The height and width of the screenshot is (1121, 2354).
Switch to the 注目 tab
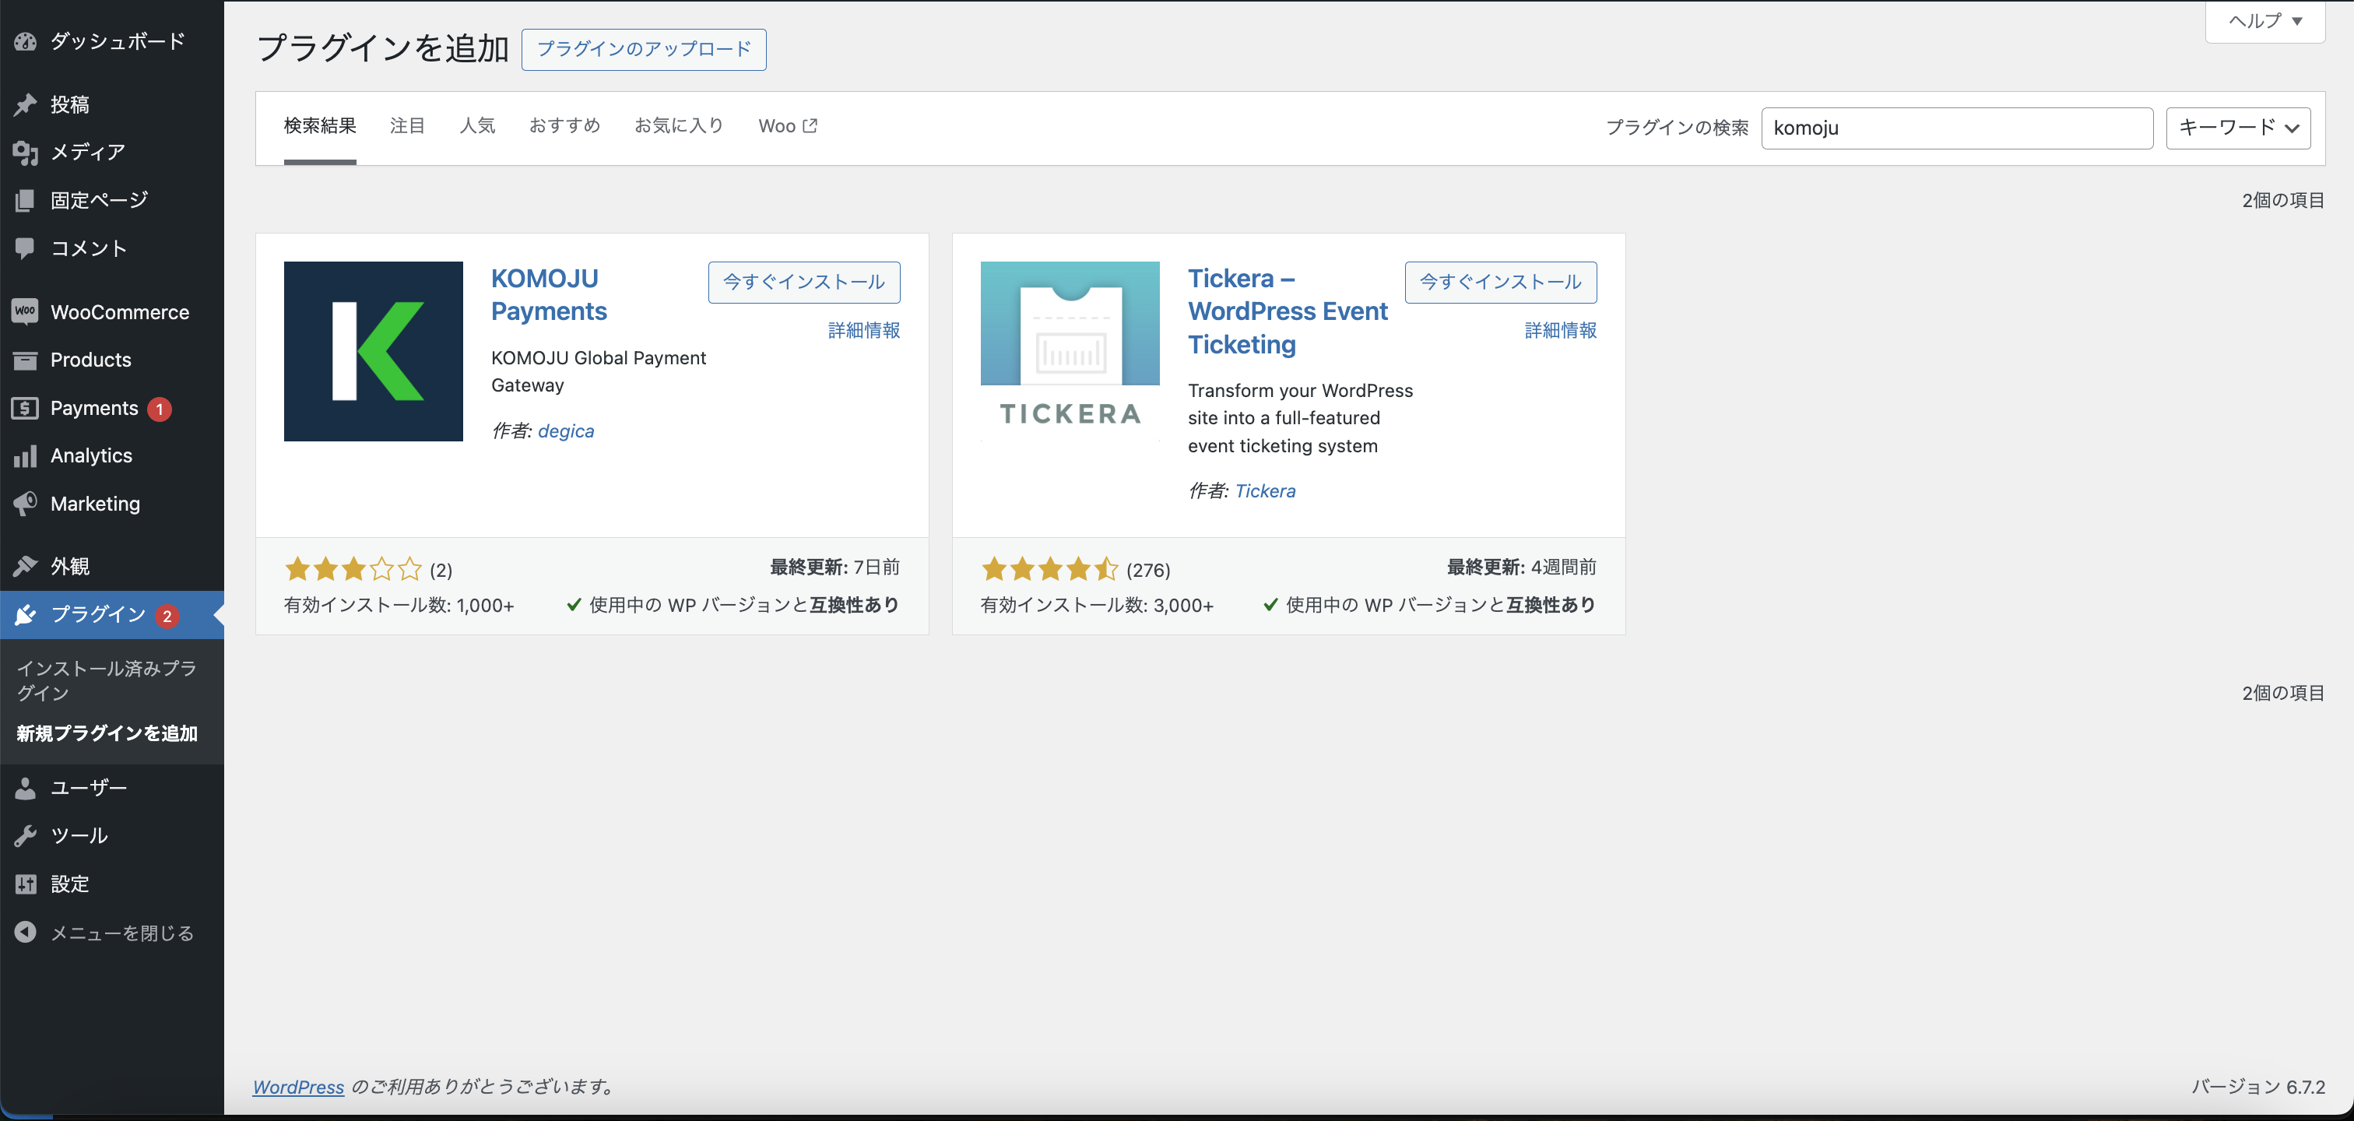coord(408,126)
